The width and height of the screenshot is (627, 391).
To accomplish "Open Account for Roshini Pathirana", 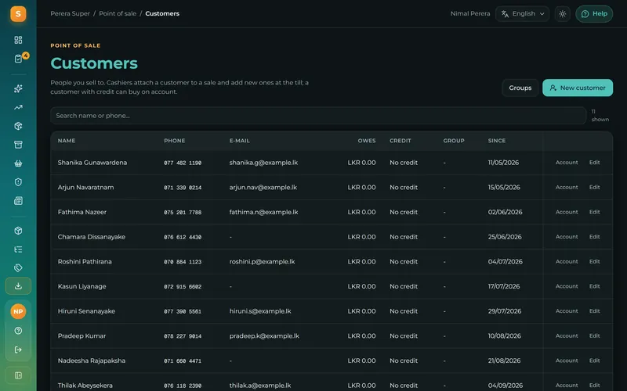I will tap(567, 261).
